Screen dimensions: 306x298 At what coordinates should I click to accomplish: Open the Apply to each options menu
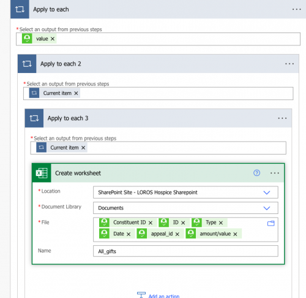[x=296, y=9]
